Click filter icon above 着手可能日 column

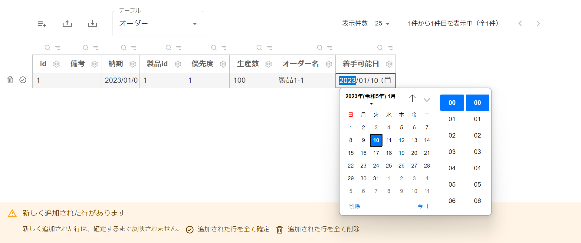click(x=390, y=48)
